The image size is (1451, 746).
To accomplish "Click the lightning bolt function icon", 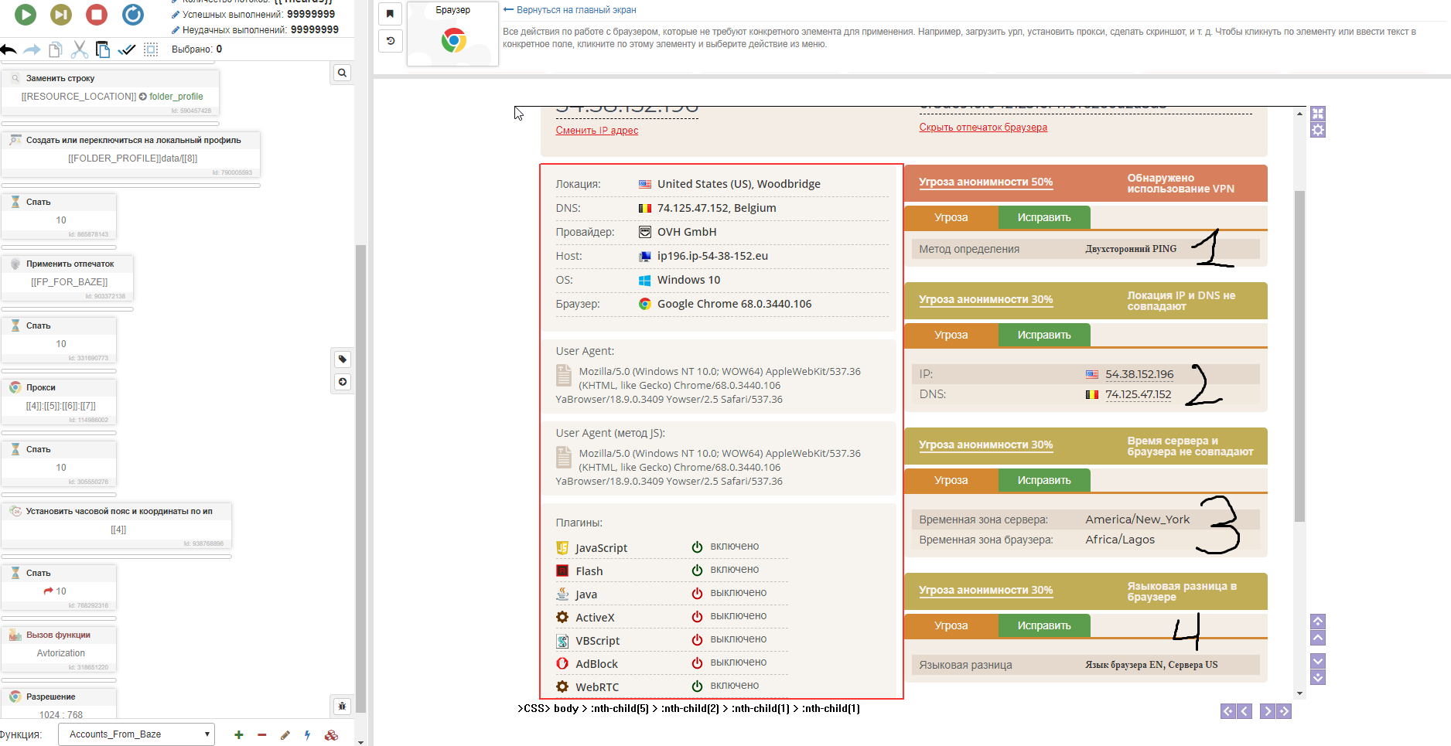I will 308,735.
